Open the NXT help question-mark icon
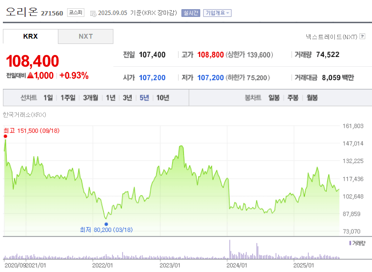The height and width of the screenshot is (272, 372). [362, 36]
